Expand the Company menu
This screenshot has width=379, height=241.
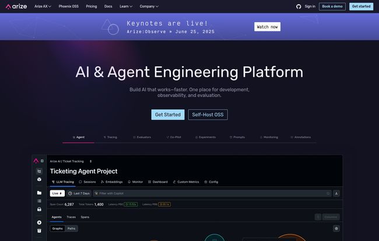149,6
